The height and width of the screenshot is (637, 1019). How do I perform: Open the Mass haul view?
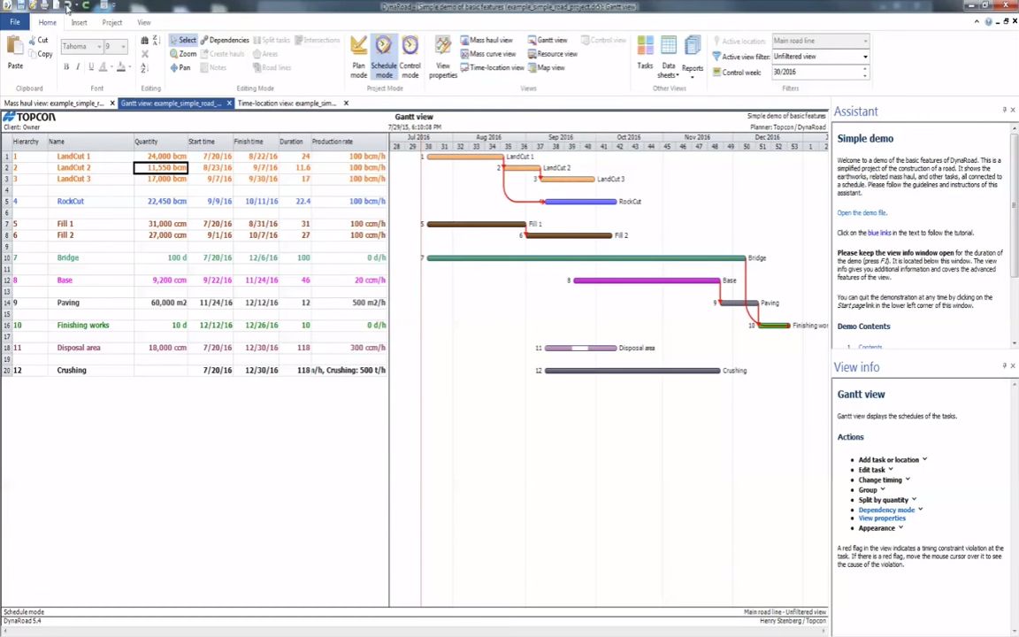[x=487, y=41]
